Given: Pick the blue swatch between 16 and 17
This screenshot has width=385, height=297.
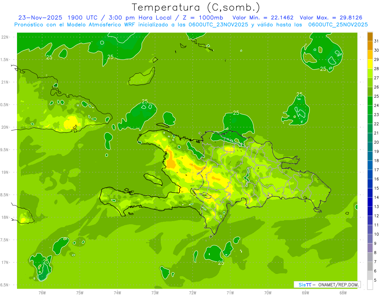Looking at the screenshot, I should [370, 174].
